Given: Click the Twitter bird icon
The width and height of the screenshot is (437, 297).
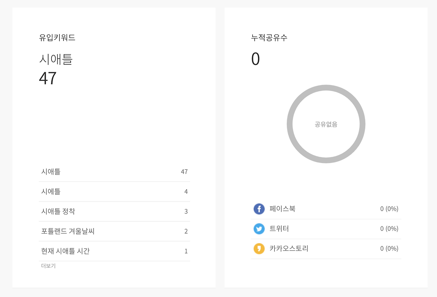Looking at the screenshot, I should [259, 229].
